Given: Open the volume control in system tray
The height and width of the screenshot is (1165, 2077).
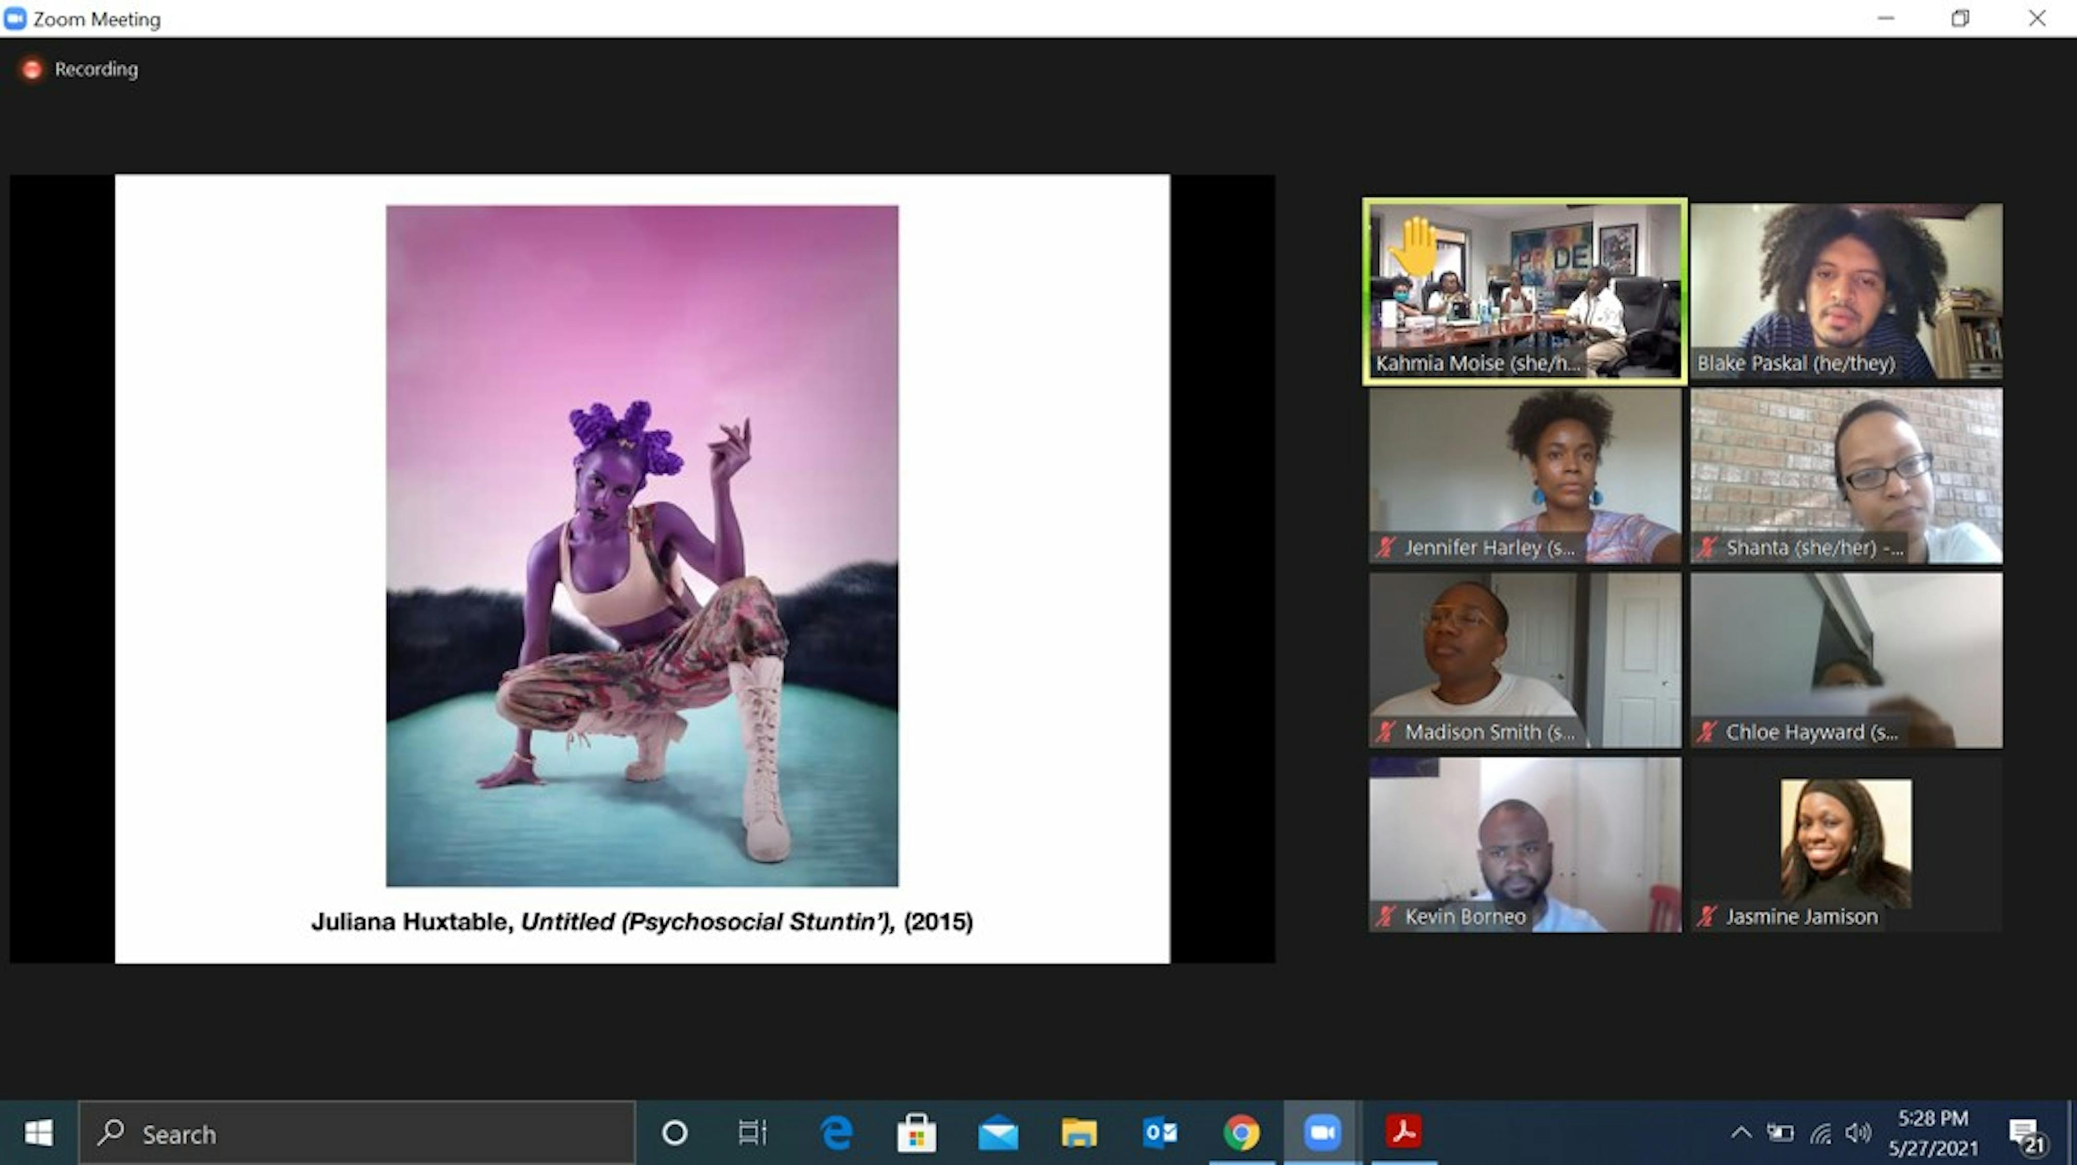Looking at the screenshot, I should [x=1857, y=1133].
